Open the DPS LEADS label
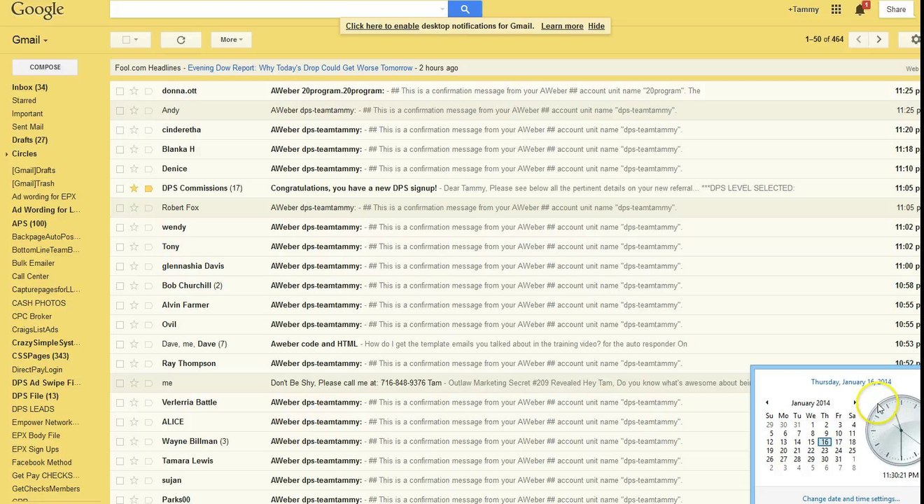The height and width of the screenshot is (504, 924). (x=33, y=409)
